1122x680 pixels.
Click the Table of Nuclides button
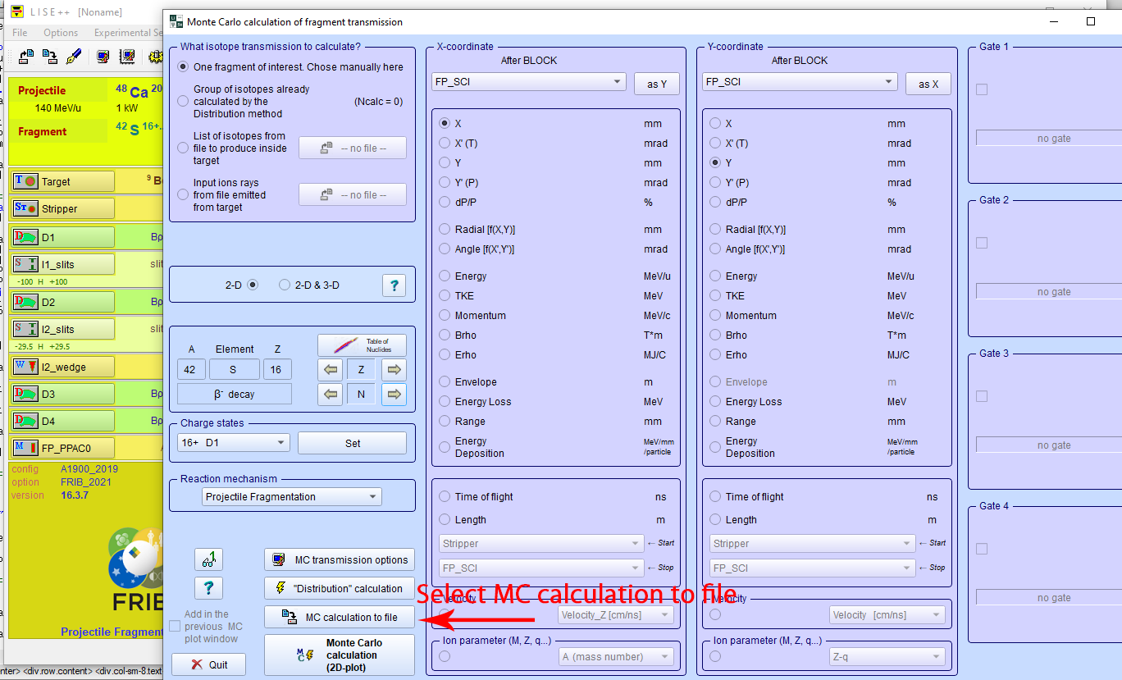[x=362, y=345]
